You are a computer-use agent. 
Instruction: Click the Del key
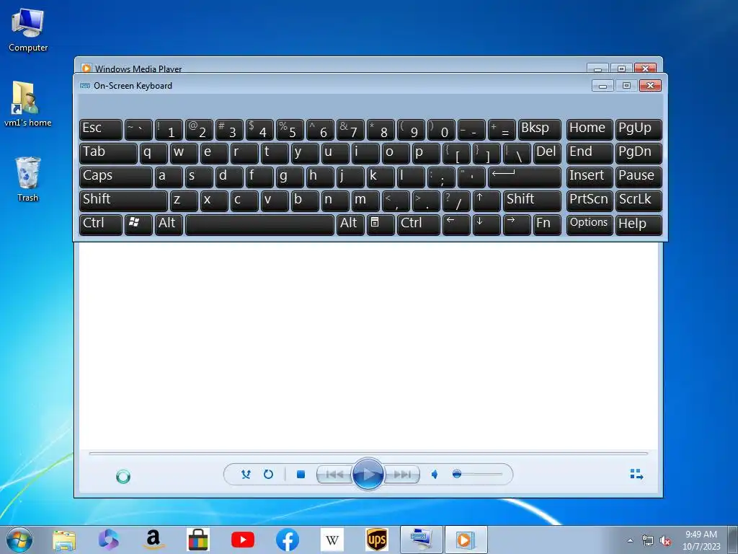click(x=547, y=153)
